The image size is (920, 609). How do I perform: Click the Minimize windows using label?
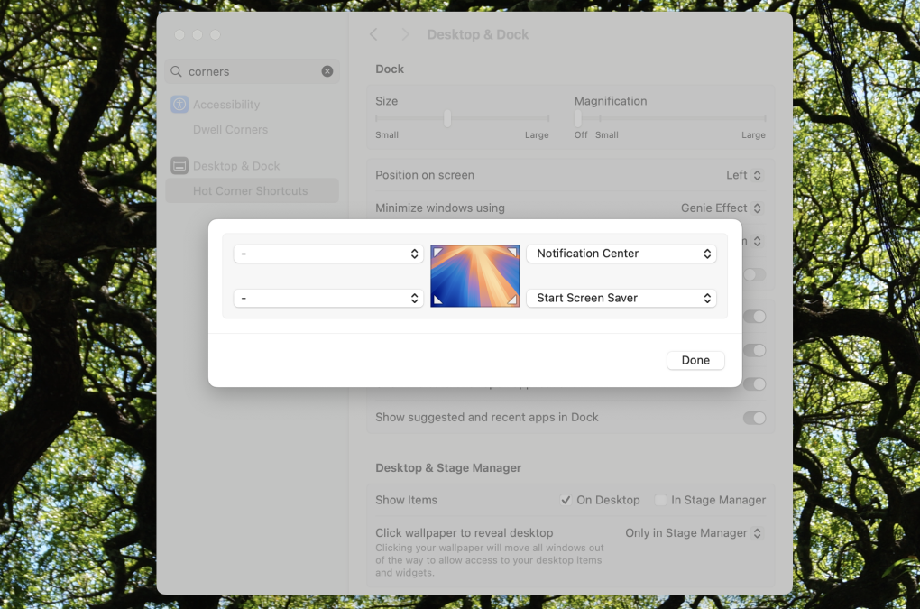[x=440, y=208]
